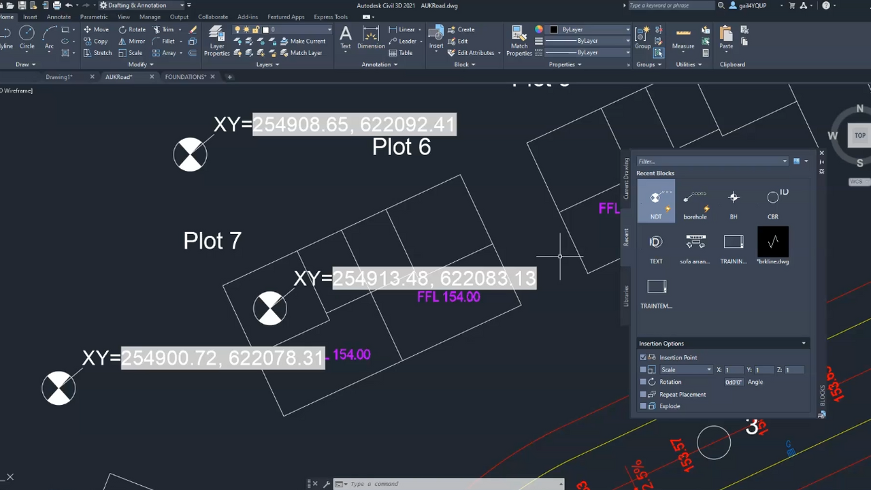
Task: Open the Insert ribbon tab
Action: [x=30, y=17]
